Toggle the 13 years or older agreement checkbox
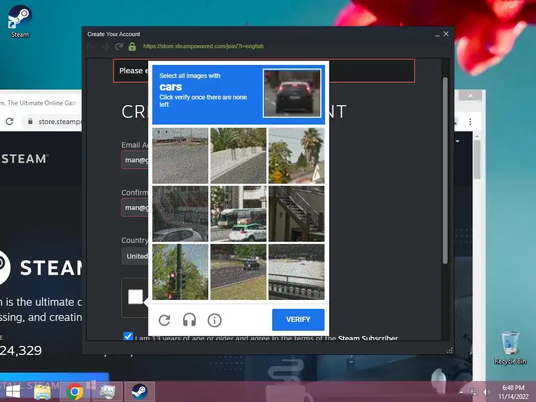Screen dimensions: 536x402 coord(128,336)
